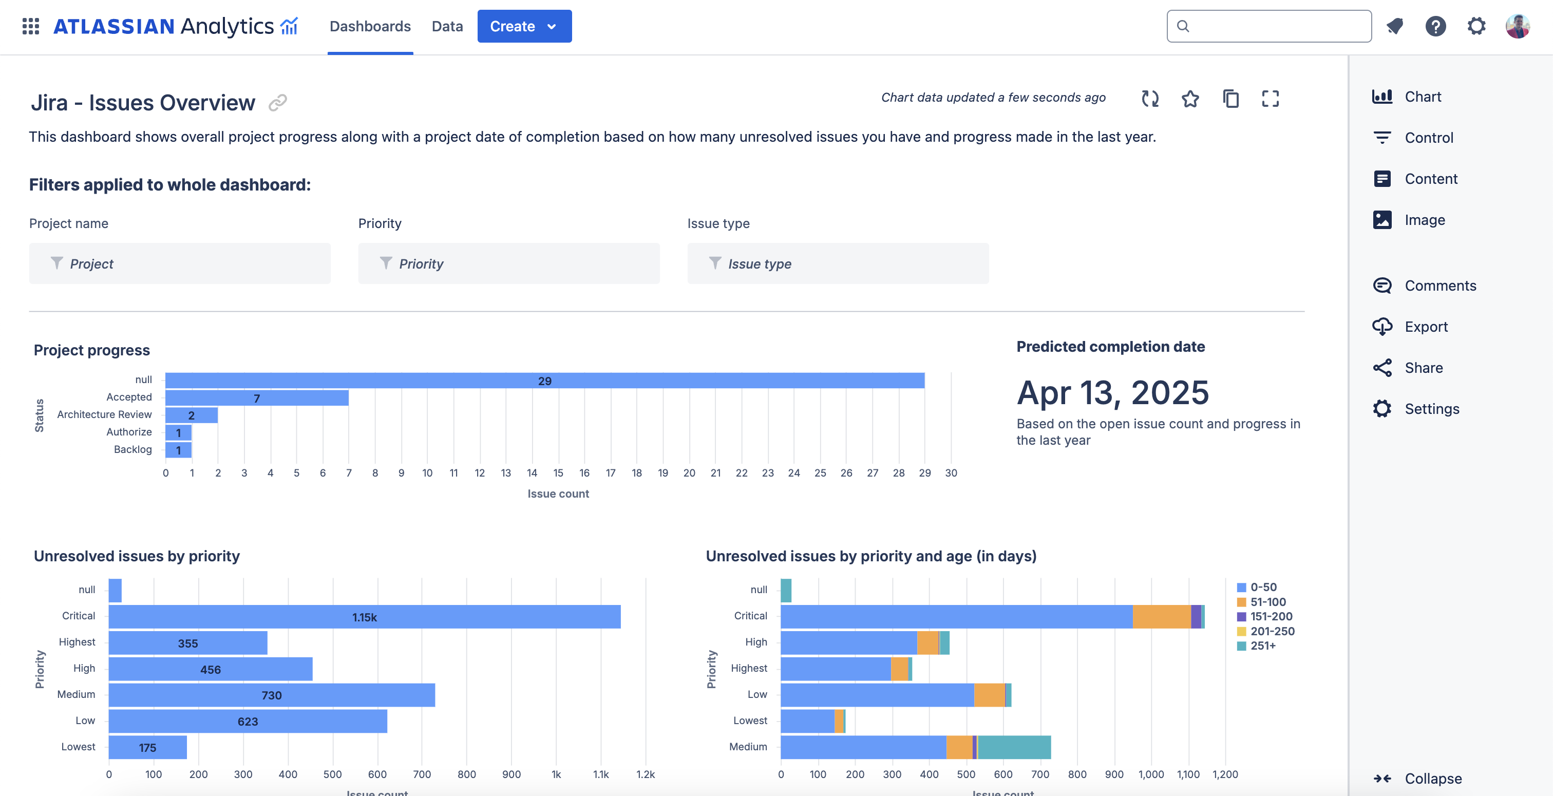Toggle the 51-100 legend entry

[1261, 602]
